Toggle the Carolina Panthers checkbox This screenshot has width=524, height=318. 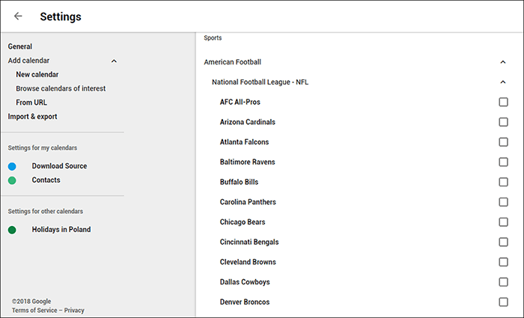pyautogui.click(x=503, y=202)
